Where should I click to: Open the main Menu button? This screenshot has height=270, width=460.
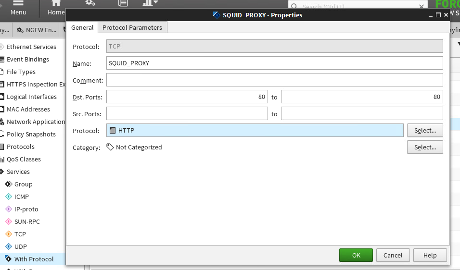pos(18,8)
